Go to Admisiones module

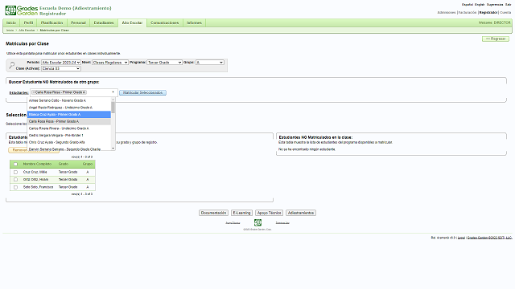pos(447,13)
